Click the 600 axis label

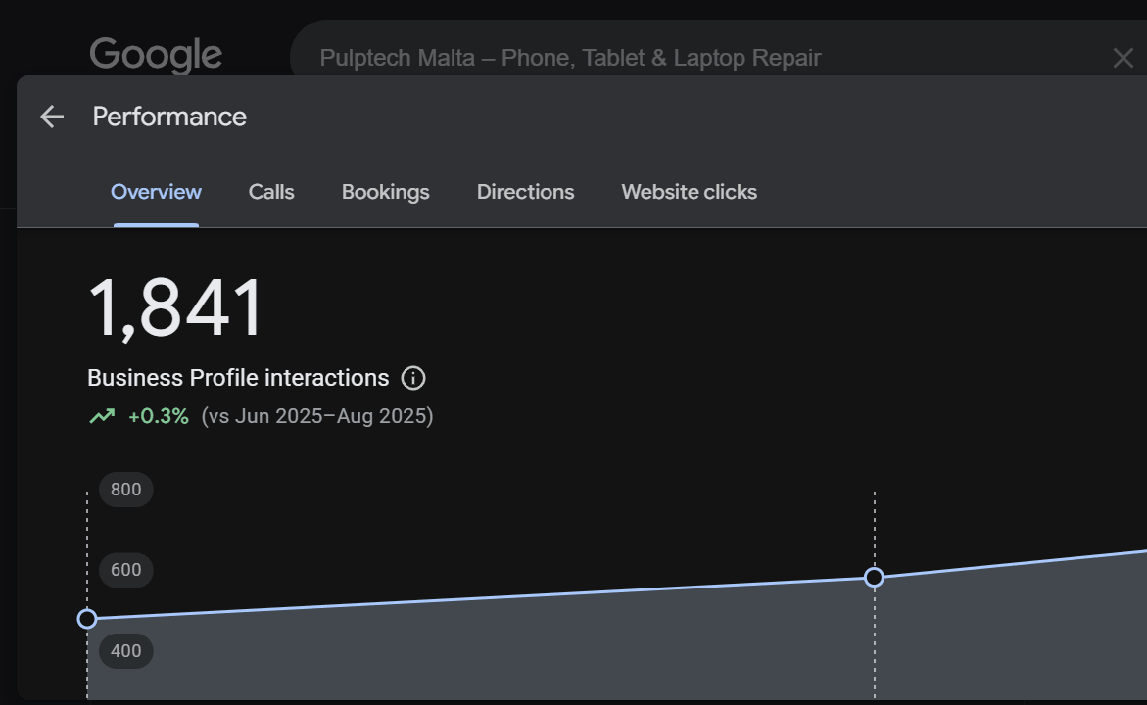tap(125, 570)
